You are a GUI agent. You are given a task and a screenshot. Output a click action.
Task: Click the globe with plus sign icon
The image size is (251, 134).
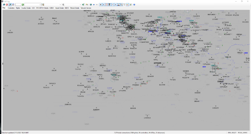(x=83, y=5)
